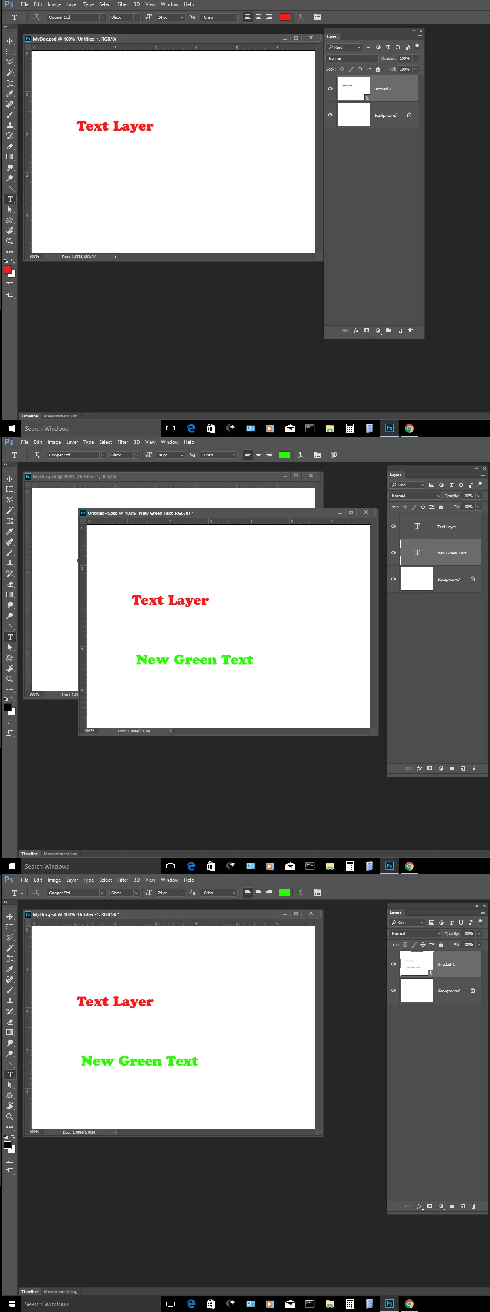The height and width of the screenshot is (1312, 490).
Task: Select Crop tool in Photoshop showing Untitled-1.psd
Action: (x=10, y=521)
